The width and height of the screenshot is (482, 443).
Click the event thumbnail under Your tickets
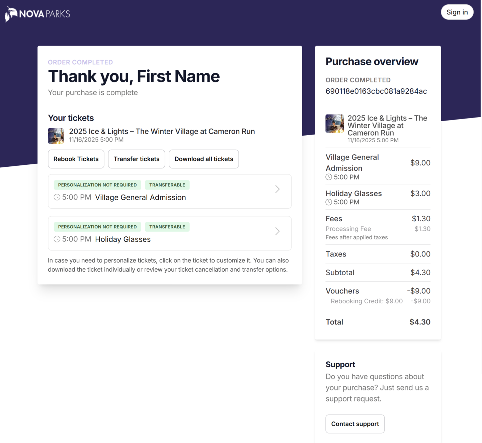pyautogui.click(x=56, y=136)
